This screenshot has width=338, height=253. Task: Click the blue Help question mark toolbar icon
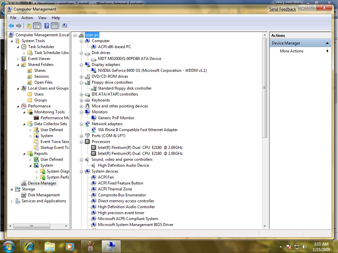[47, 26]
